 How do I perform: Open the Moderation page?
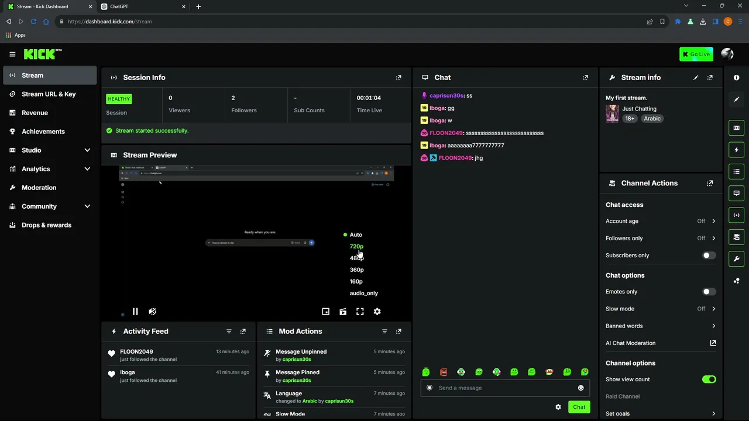click(50, 188)
